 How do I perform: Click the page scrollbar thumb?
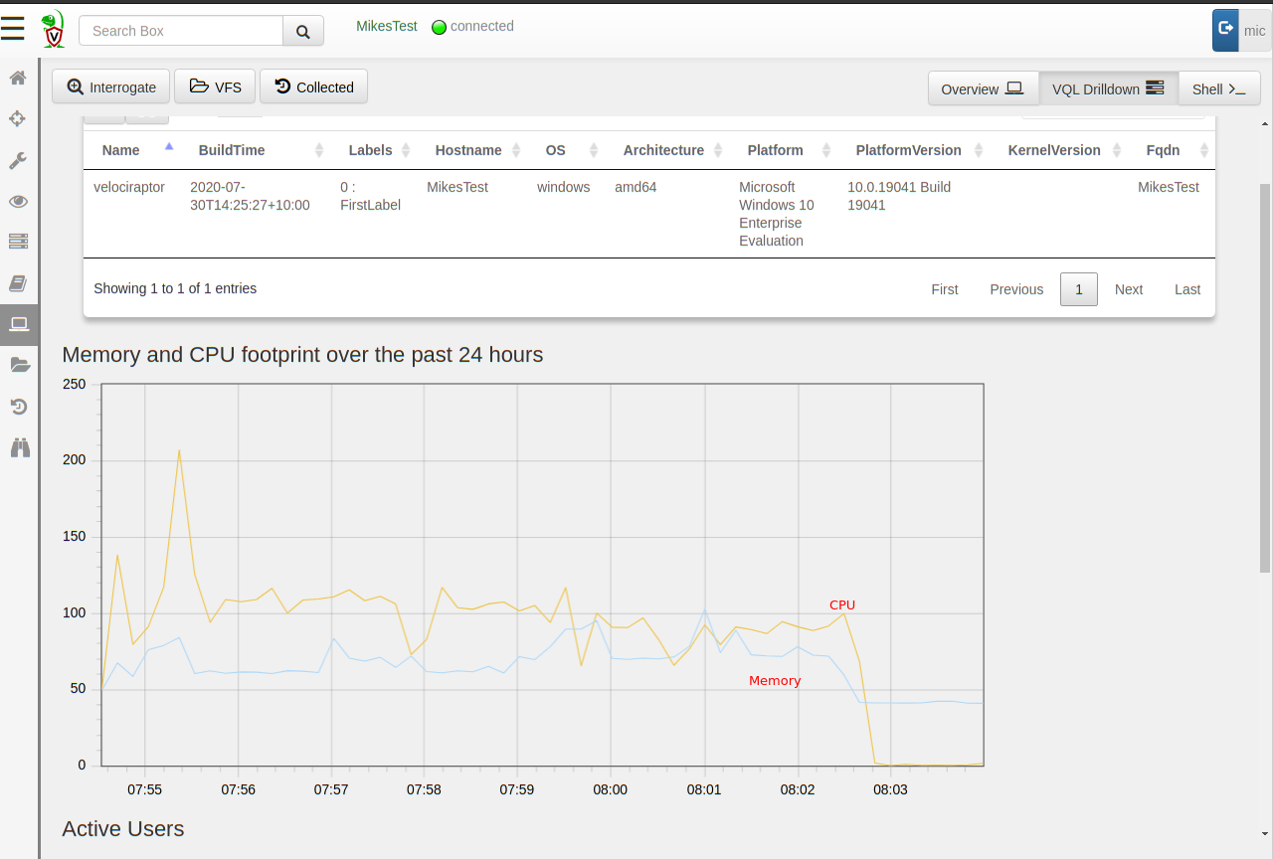pos(1265,378)
